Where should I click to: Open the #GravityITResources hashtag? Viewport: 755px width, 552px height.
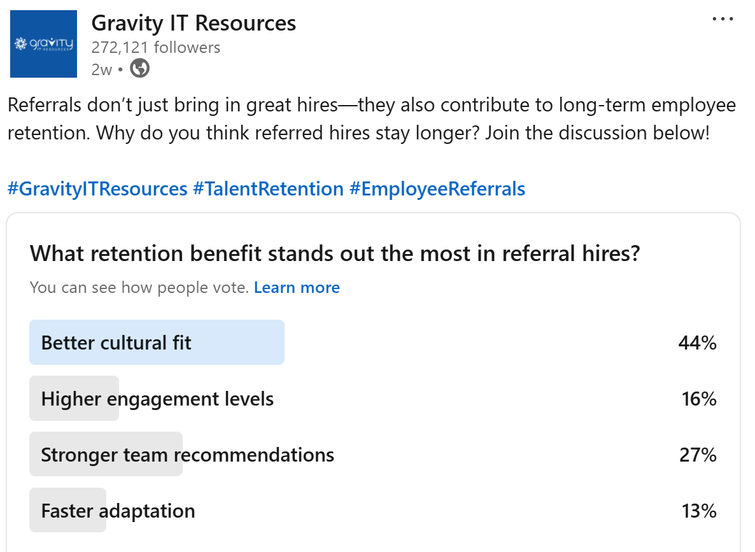coord(97,189)
